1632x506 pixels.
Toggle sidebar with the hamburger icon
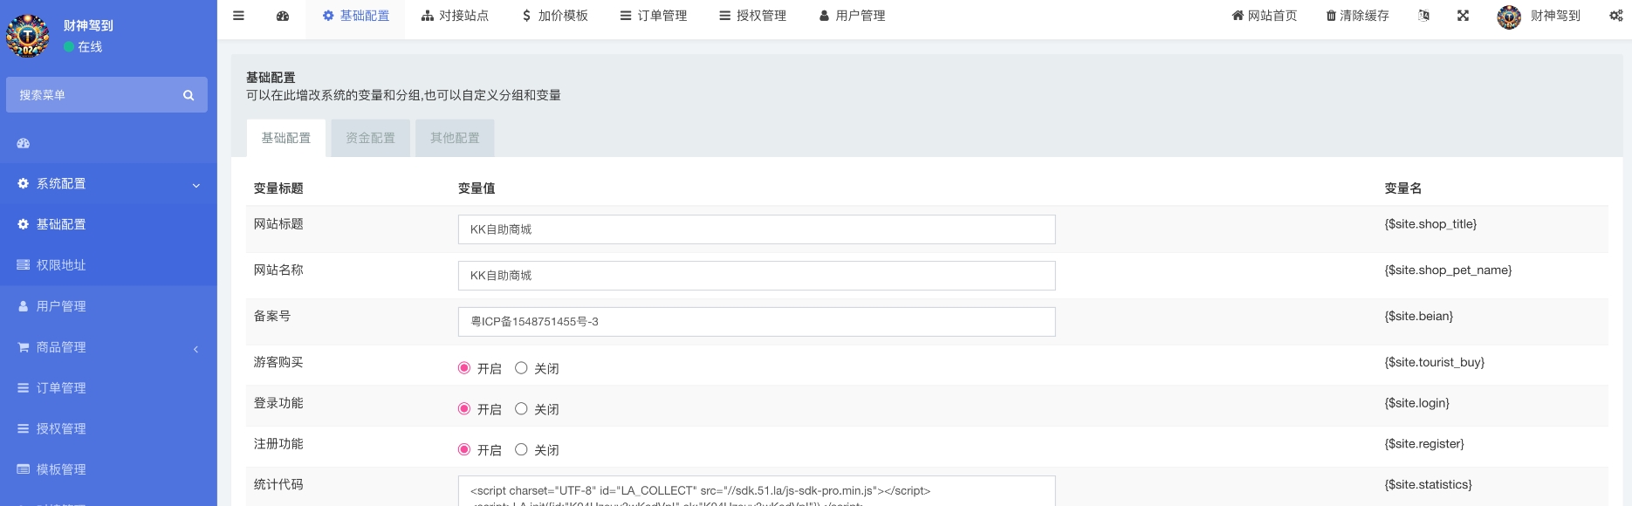tap(238, 16)
